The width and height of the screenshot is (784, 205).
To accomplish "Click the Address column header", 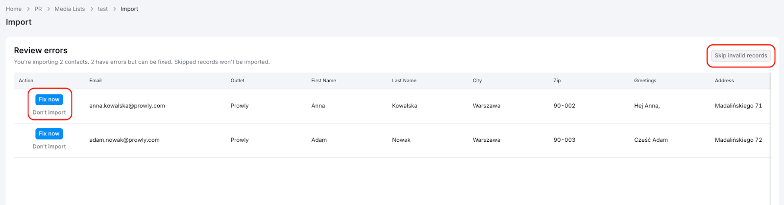I will 724,81.
